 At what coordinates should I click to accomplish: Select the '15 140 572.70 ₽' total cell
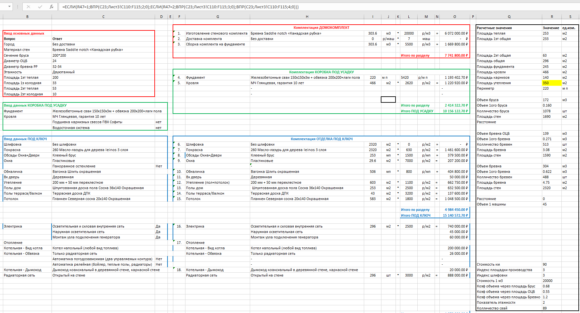[455, 215]
